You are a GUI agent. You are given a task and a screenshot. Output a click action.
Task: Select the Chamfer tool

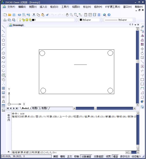click(142, 93)
